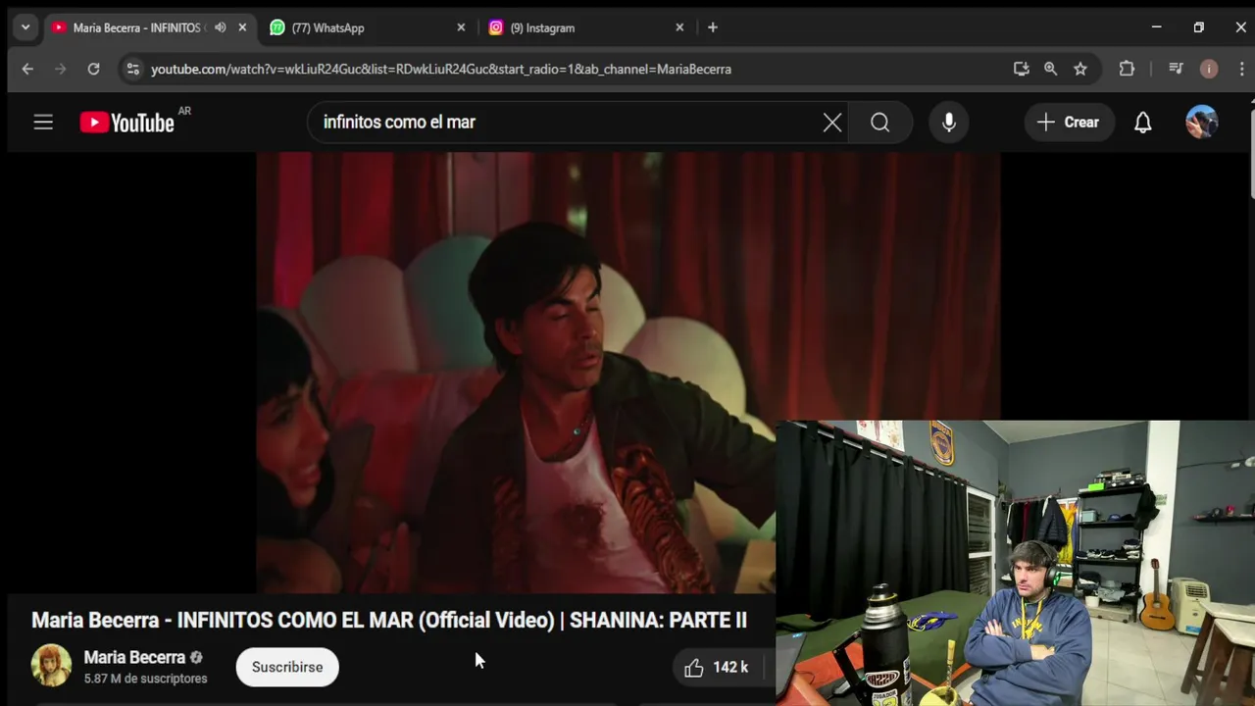
Task: Close the Instagram tab
Action: [679, 27]
